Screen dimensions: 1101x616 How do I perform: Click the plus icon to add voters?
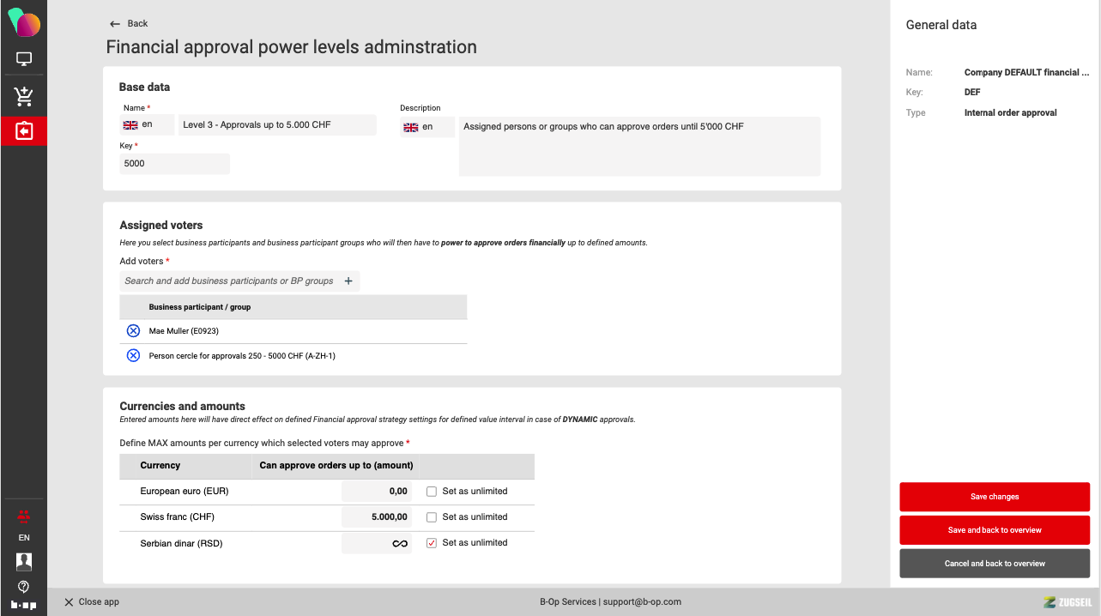pos(348,281)
